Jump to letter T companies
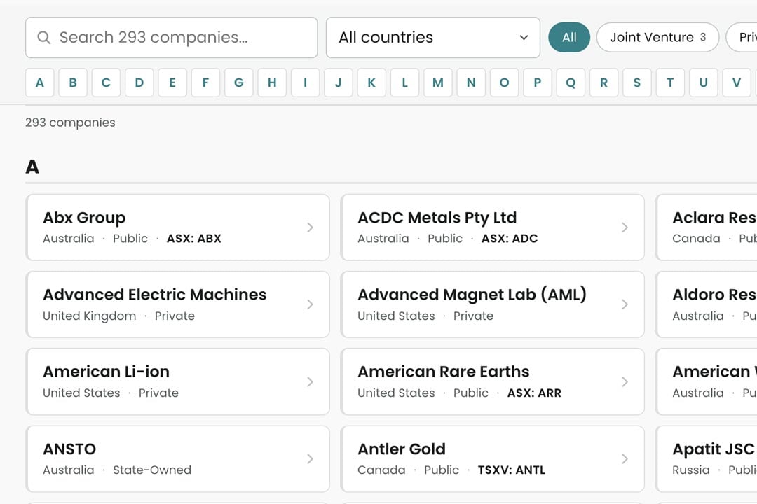The width and height of the screenshot is (757, 504). point(670,83)
